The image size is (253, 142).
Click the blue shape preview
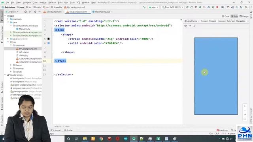(216, 76)
